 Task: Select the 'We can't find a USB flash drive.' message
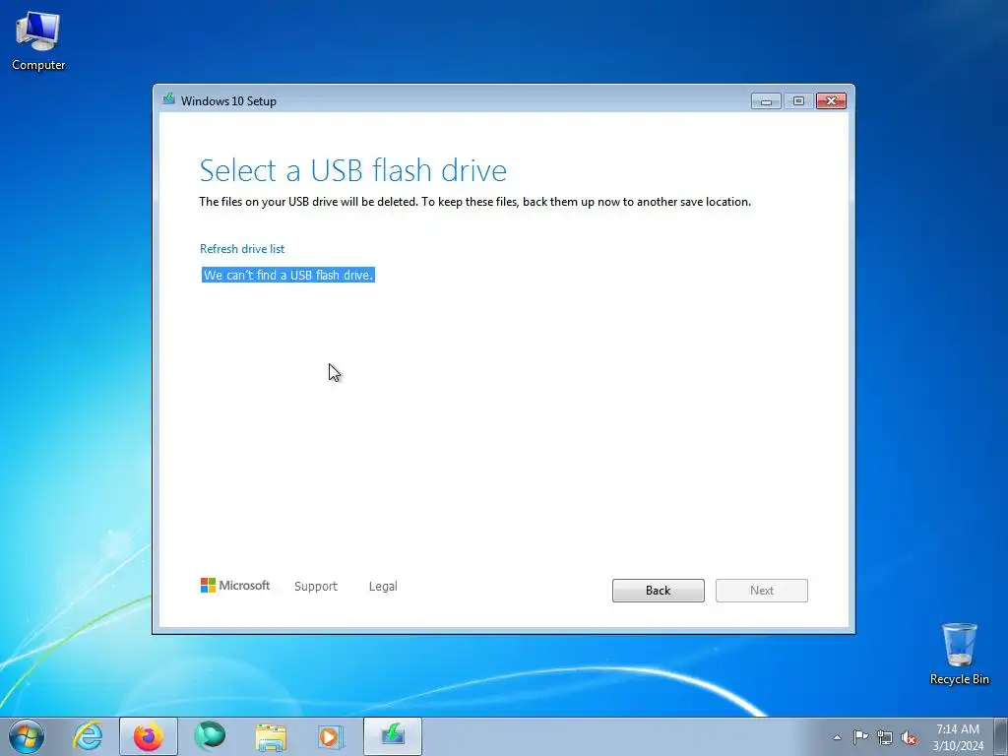pyautogui.click(x=288, y=276)
